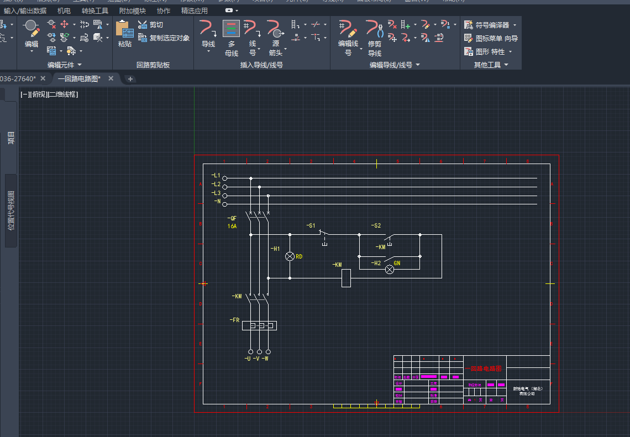Select the 多母线 multiple bus tool
This screenshot has width=630, height=437.
(231, 29)
